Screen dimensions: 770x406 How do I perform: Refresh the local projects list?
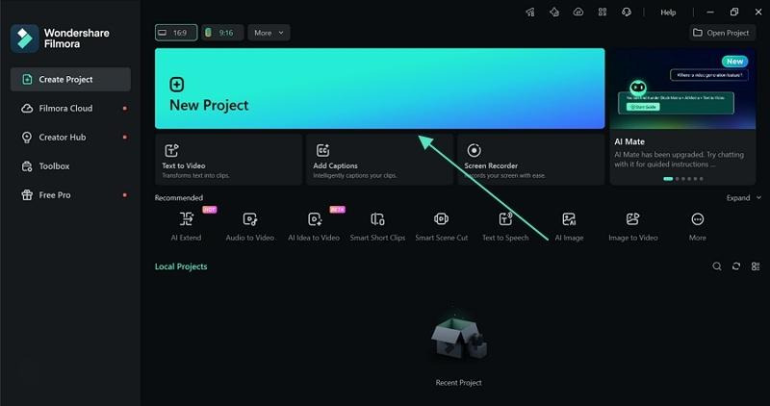point(736,266)
